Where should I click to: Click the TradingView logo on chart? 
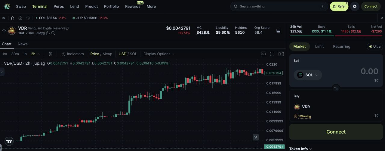[9, 141]
